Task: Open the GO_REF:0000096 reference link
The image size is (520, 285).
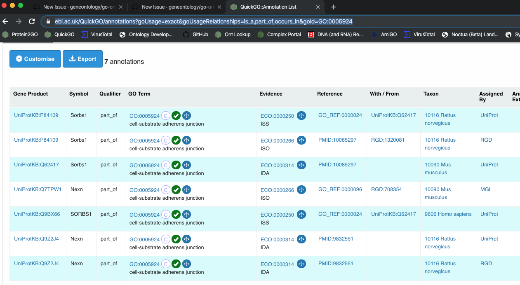Action: pyautogui.click(x=340, y=189)
